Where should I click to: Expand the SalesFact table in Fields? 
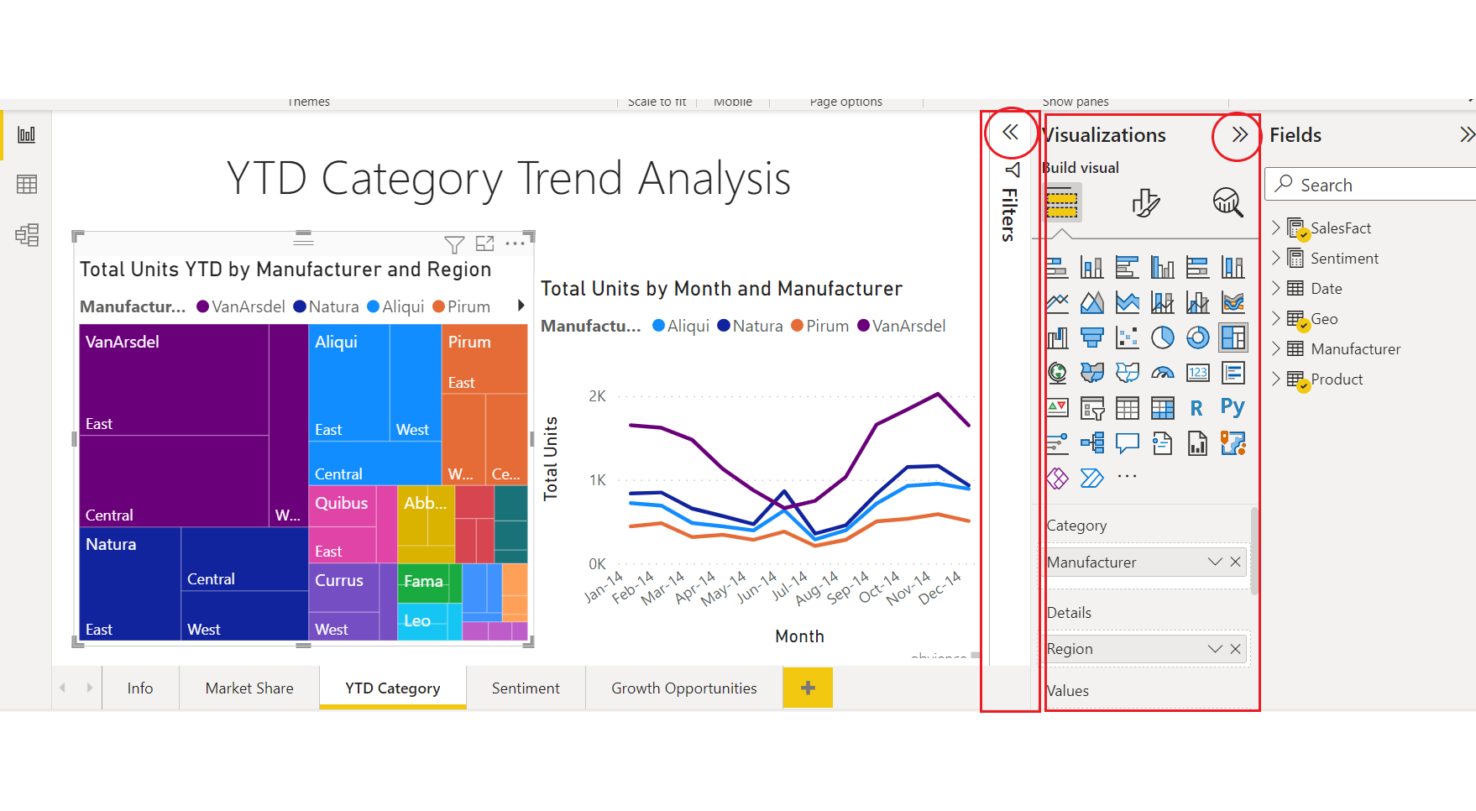[x=1276, y=228]
